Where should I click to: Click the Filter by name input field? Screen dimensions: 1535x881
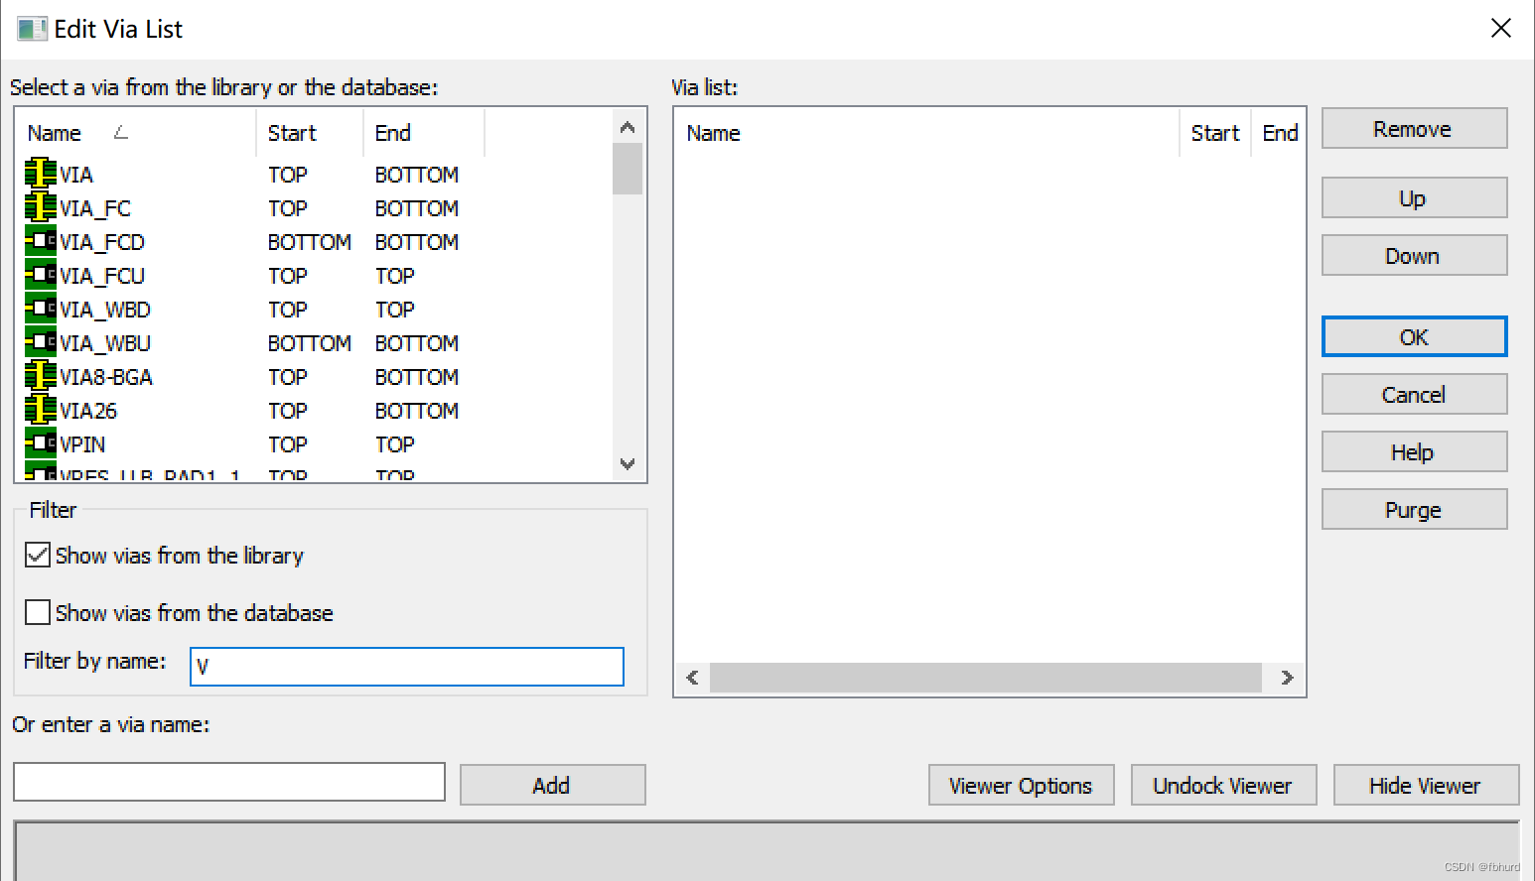pos(407,667)
